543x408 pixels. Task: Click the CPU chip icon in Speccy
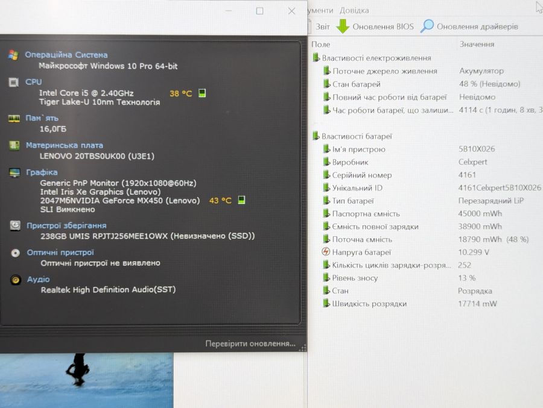tap(13, 83)
